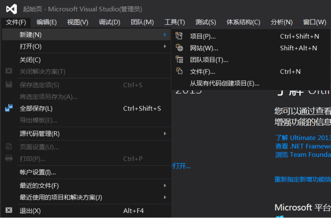Choose 源代码管理(R) menu entry
Screen dimensions: 331x218
(86, 134)
